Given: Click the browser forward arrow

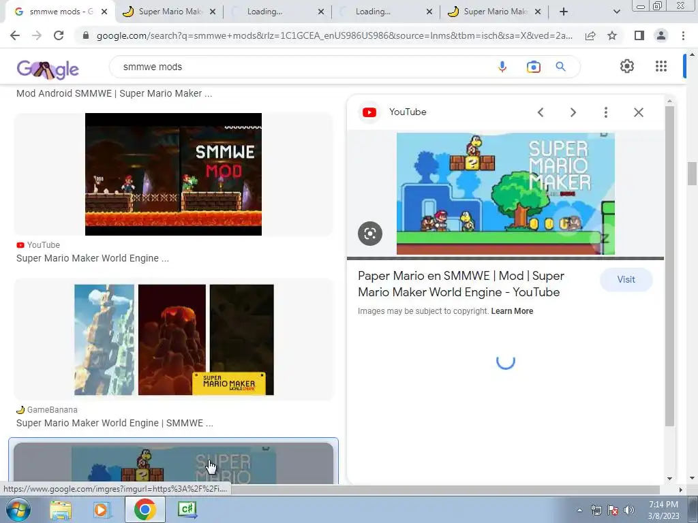Looking at the screenshot, I should click(37, 35).
